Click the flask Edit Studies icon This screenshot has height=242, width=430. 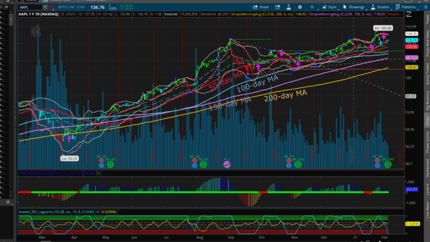coord(288,7)
